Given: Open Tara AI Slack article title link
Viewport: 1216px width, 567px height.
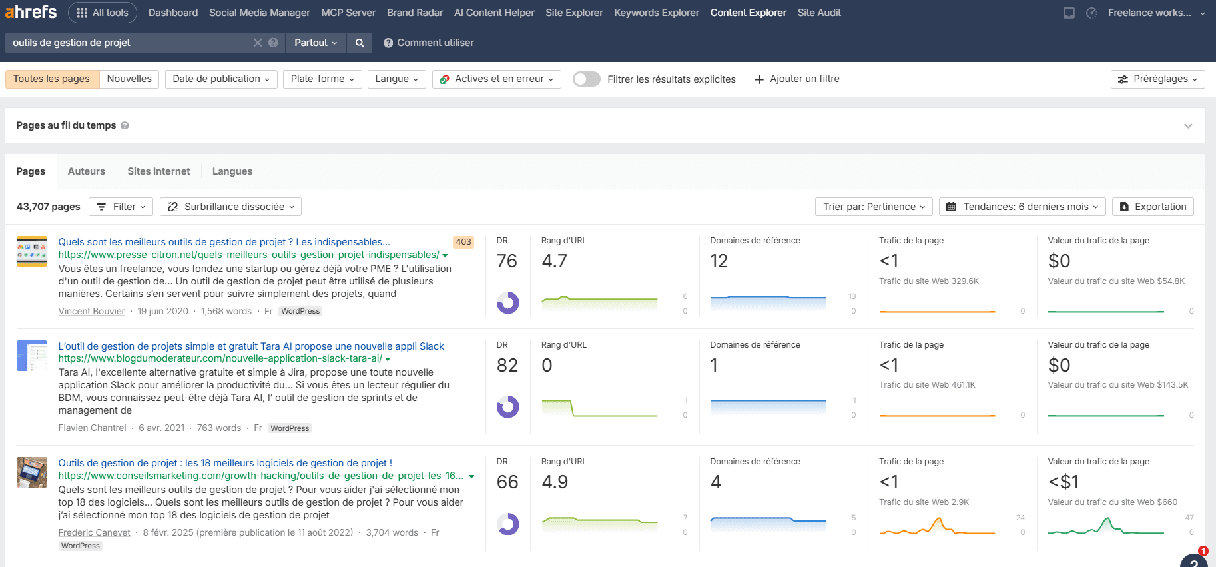Looking at the screenshot, I should pyautogui.click(x=251, y=346).
